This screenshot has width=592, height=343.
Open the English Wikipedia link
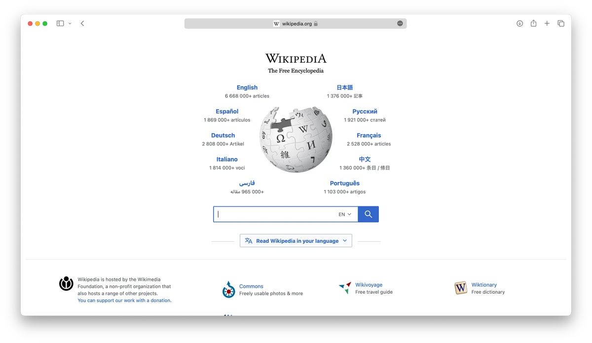click(247, 87)
